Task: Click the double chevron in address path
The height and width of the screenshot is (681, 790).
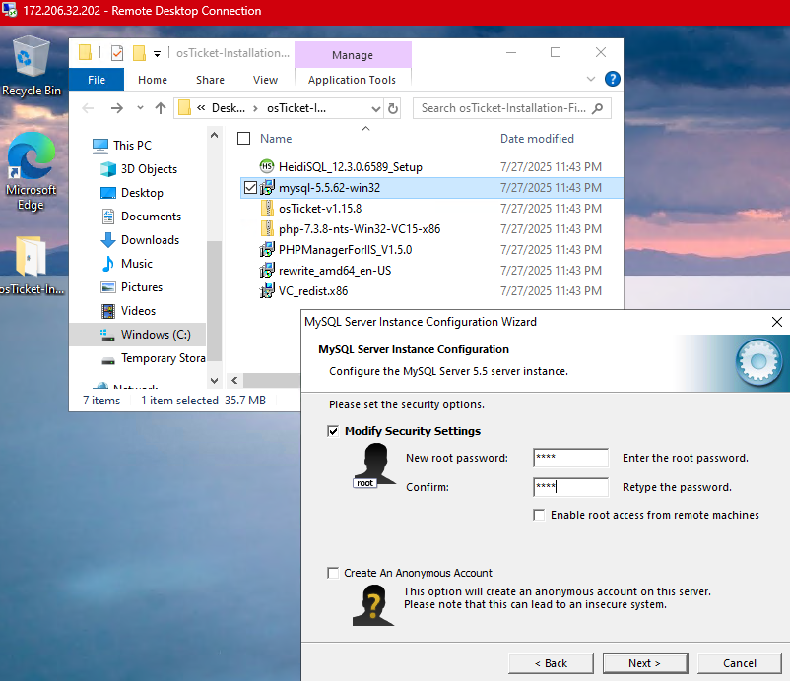Action: tap(201, 108)
